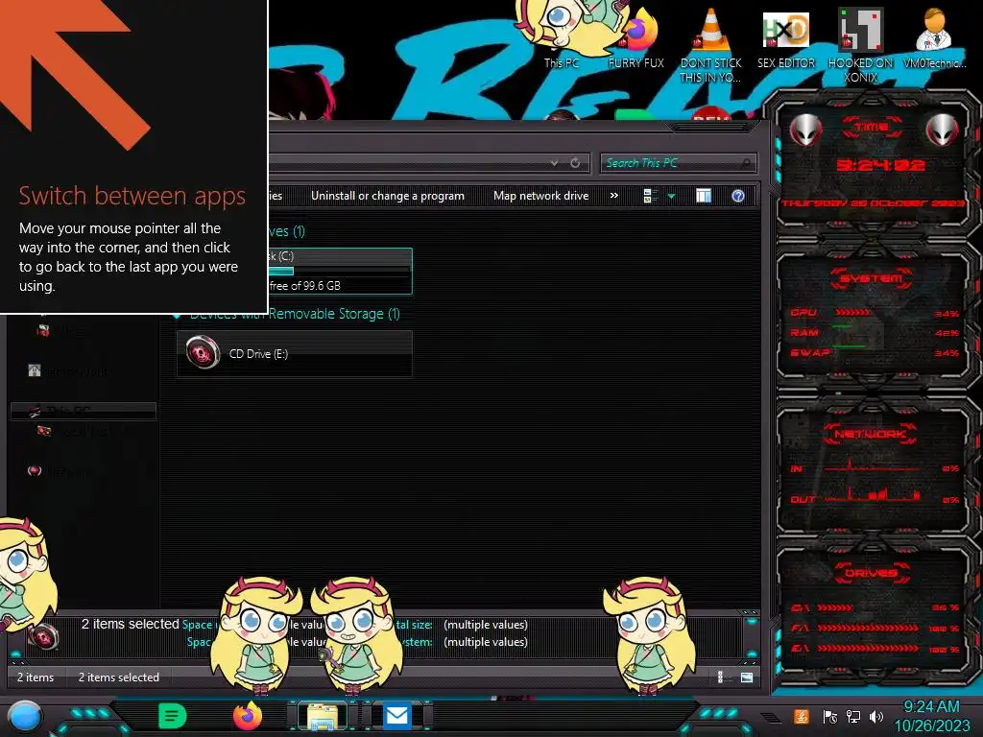Select the This PC desktop icon label
The width and height of the screenshot is (983, 737).
561,62
